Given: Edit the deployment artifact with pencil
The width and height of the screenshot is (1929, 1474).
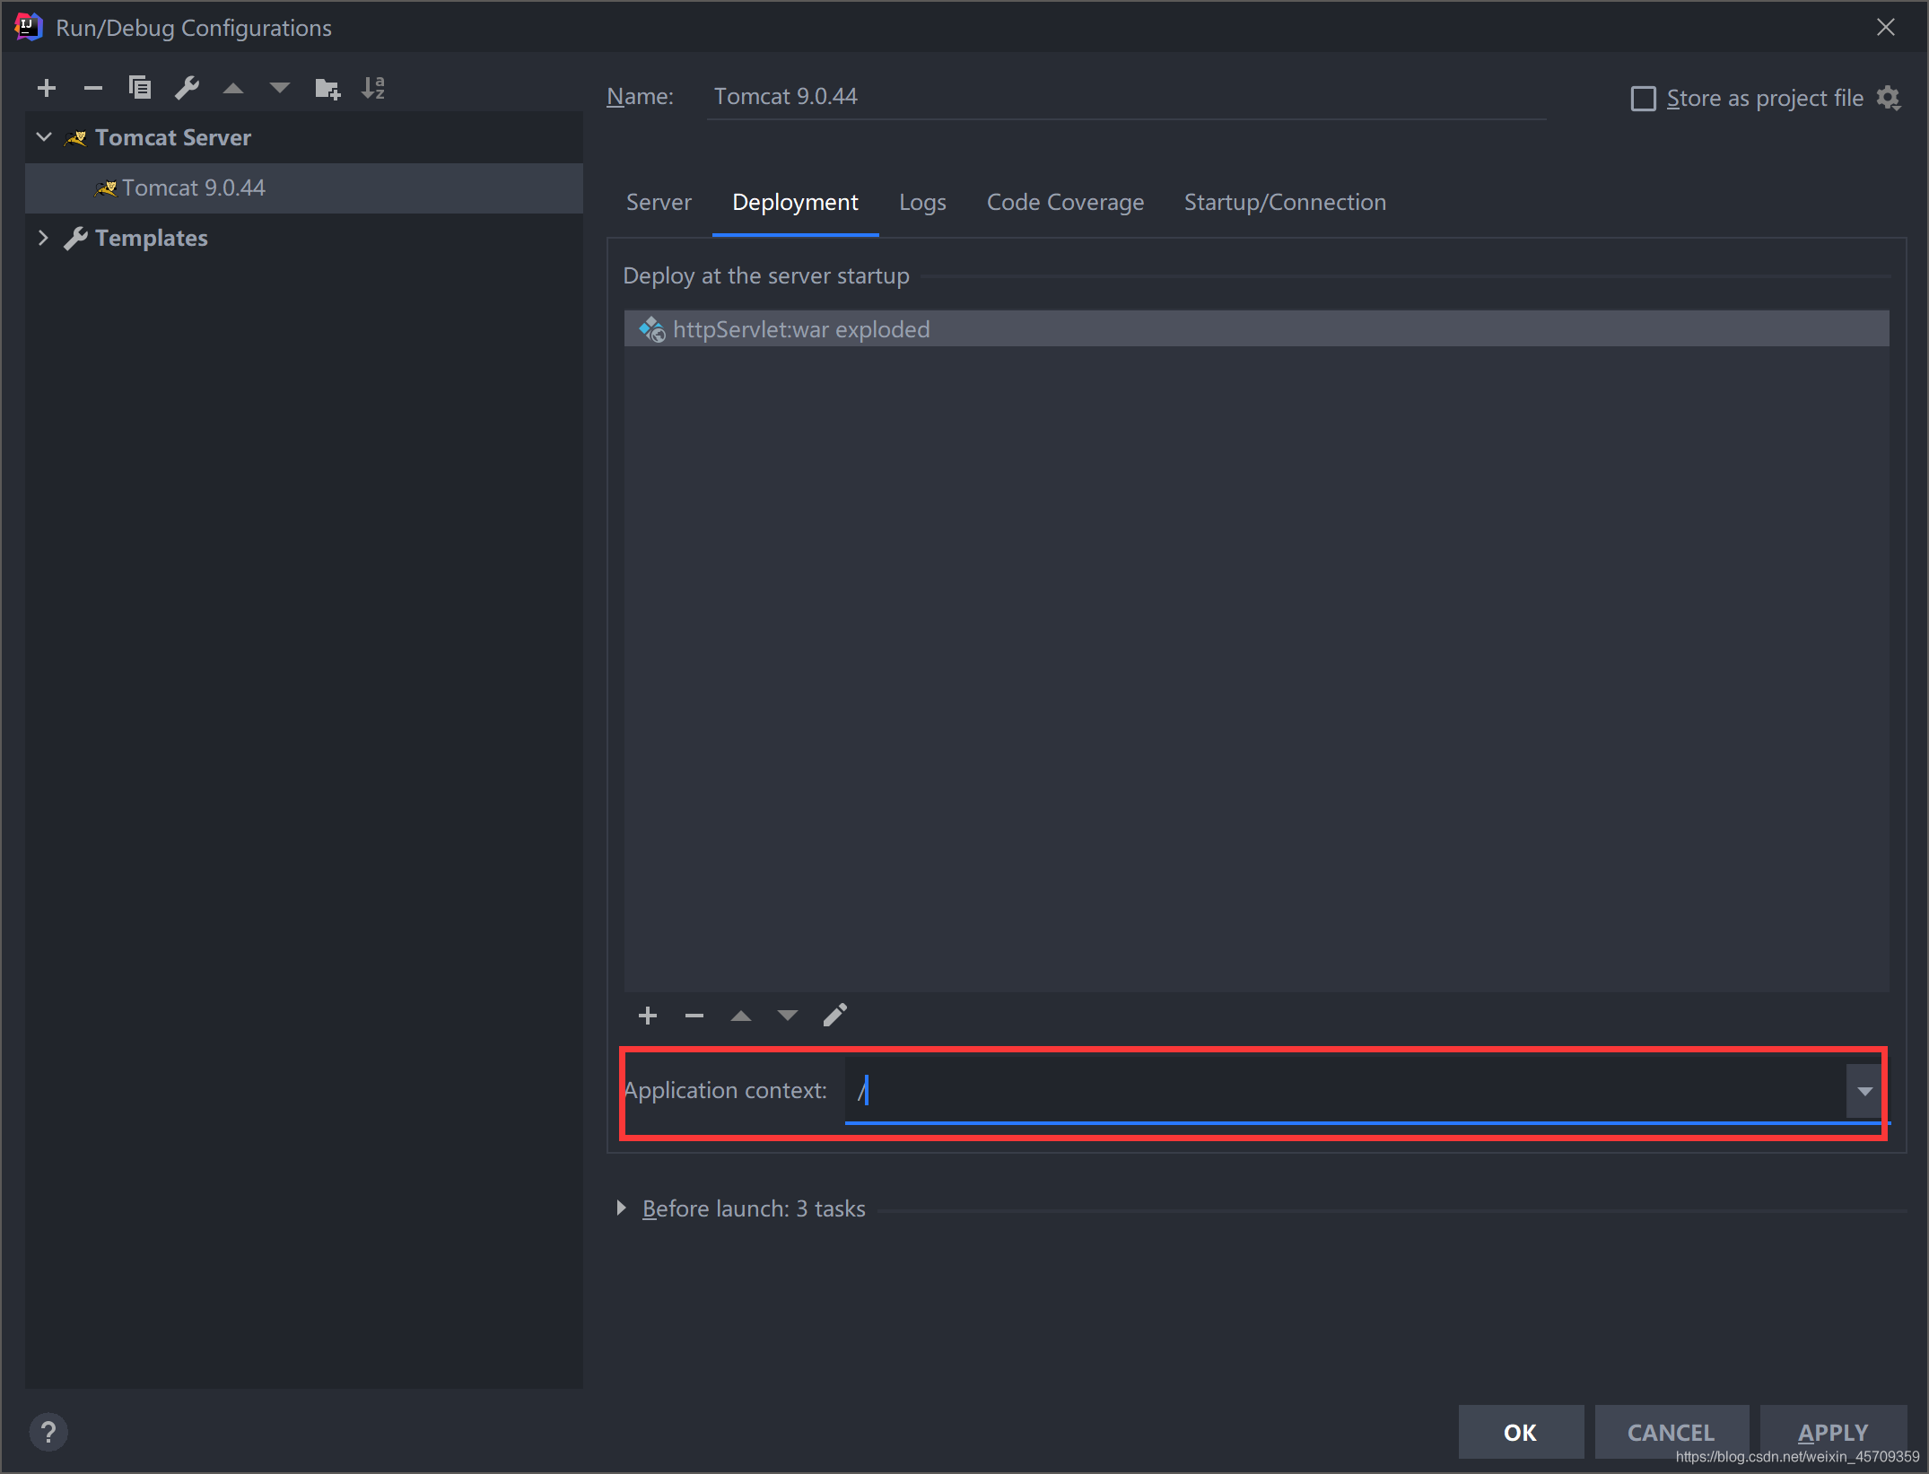Looking at the screenshot, I should pyautogui.click(x=834, y=1015).
